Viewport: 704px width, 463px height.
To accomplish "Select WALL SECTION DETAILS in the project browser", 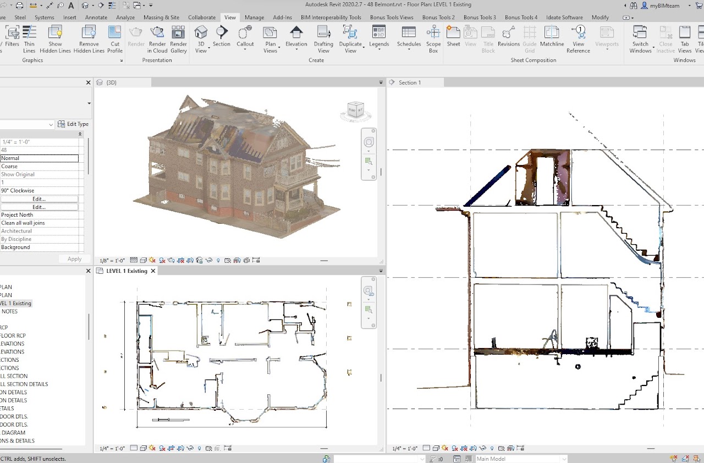I will (24, 384).
